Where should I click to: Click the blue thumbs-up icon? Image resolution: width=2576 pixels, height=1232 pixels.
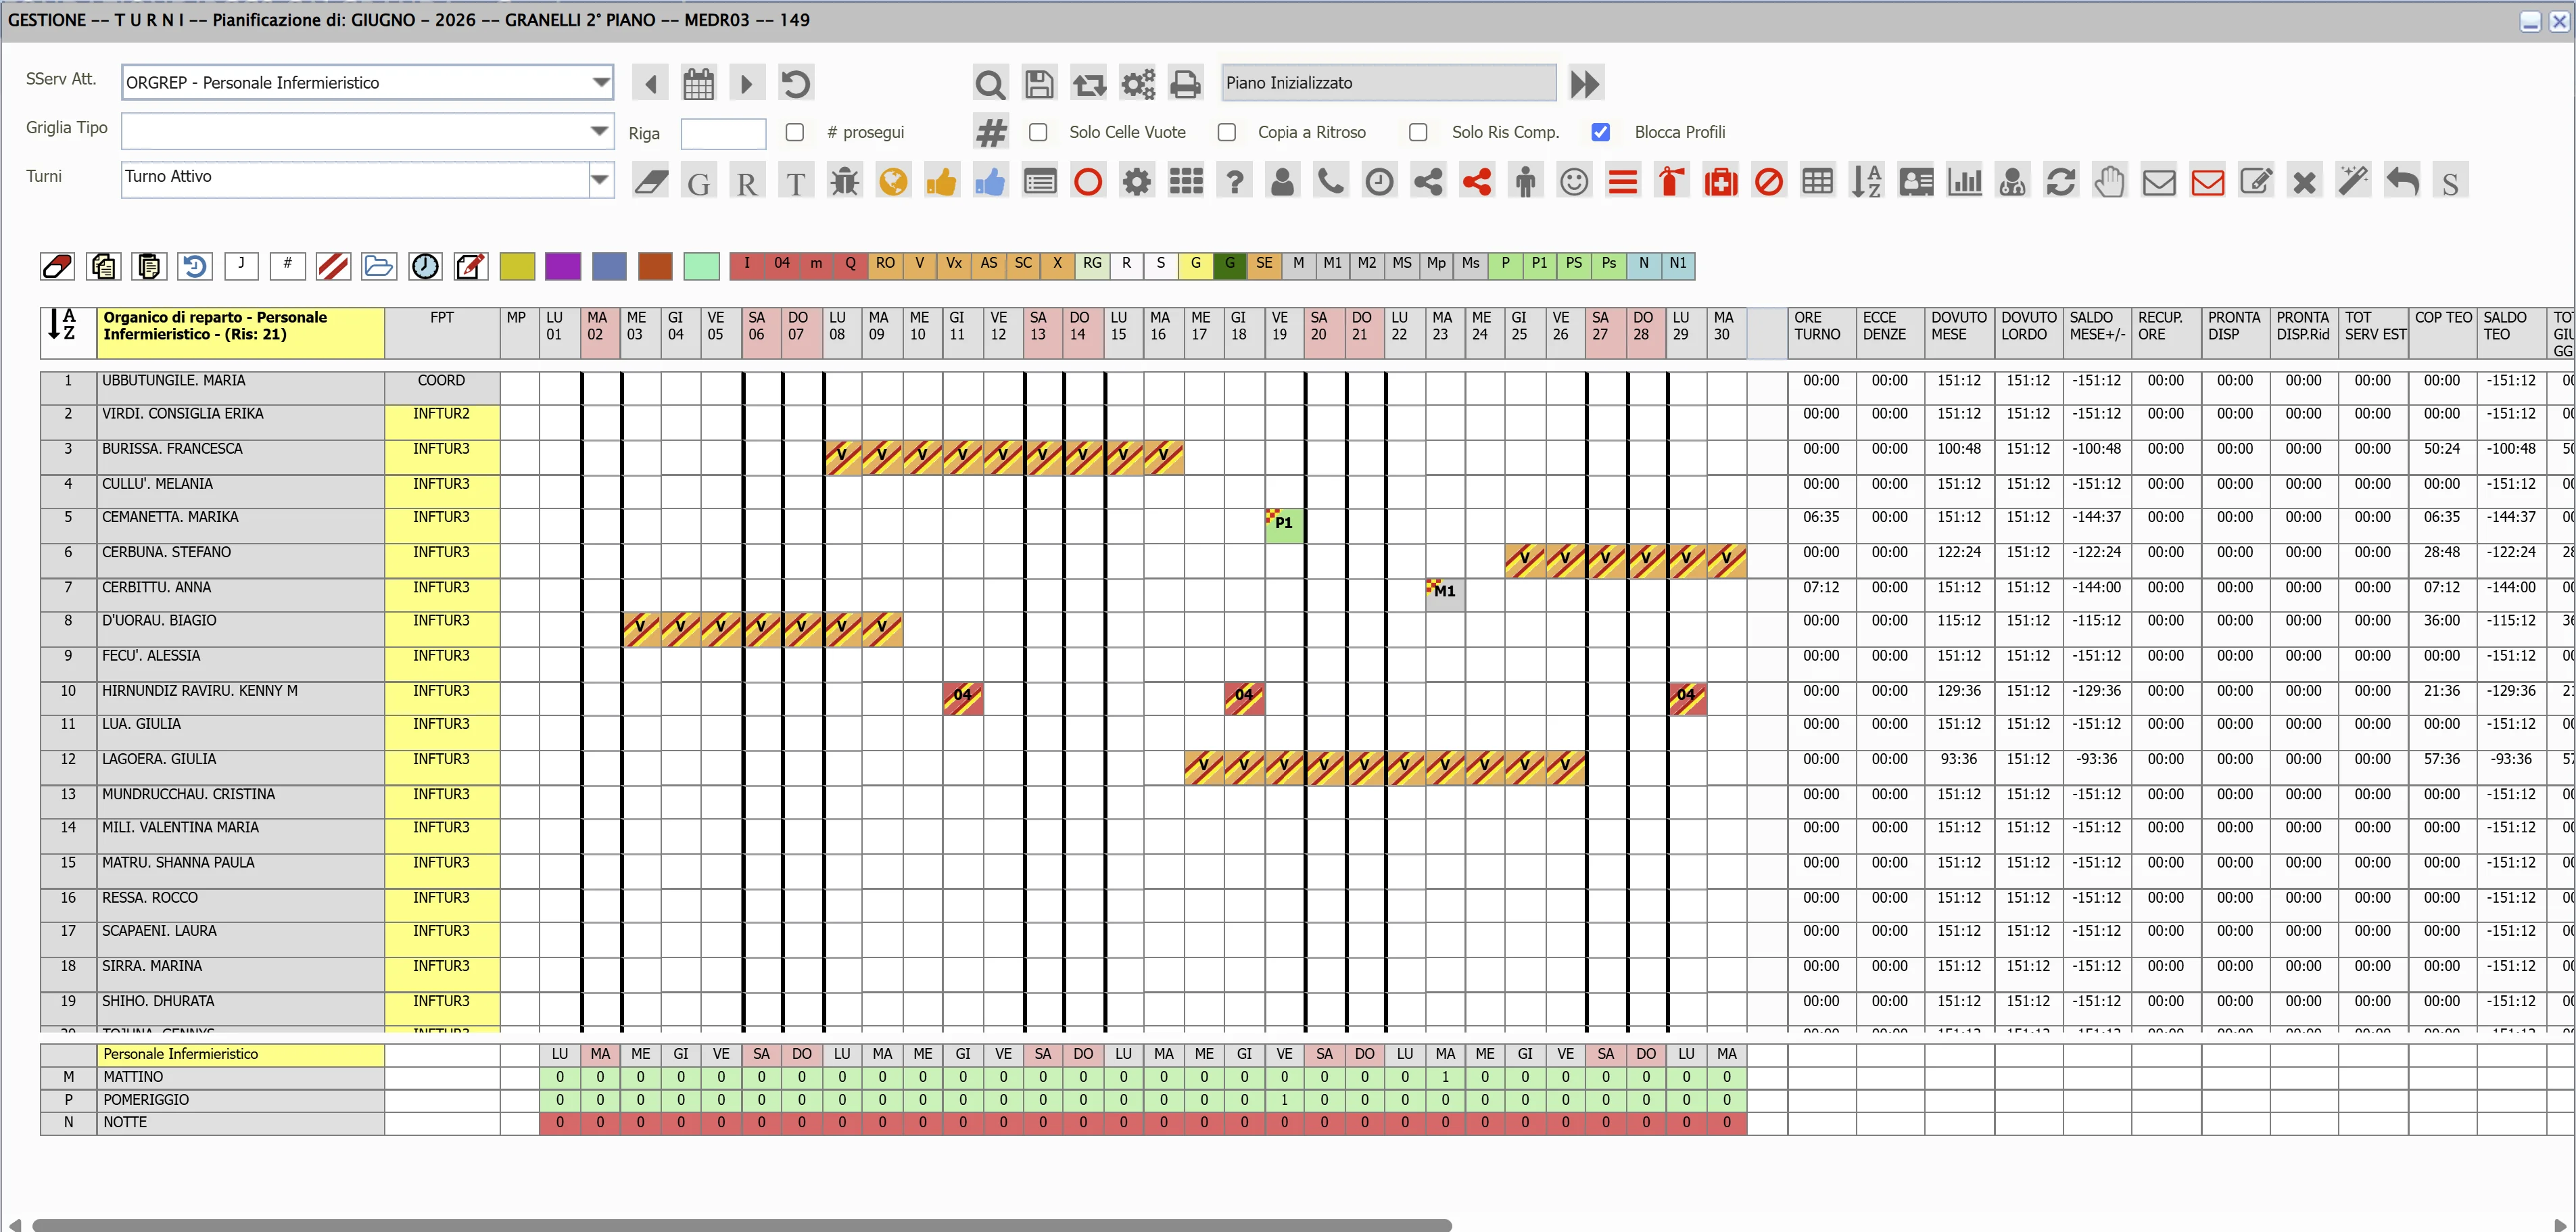click(990, 182)
